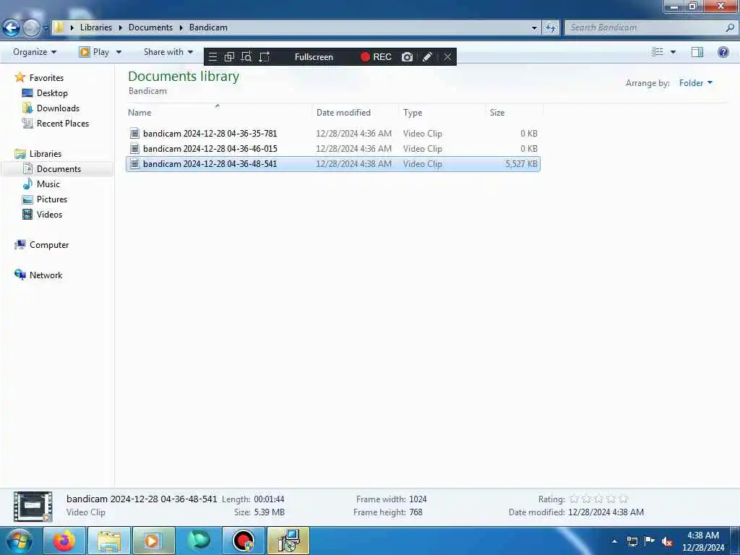740x555 pixels.
Task: Open the Organize menu
Action: (x=35, y=52)
